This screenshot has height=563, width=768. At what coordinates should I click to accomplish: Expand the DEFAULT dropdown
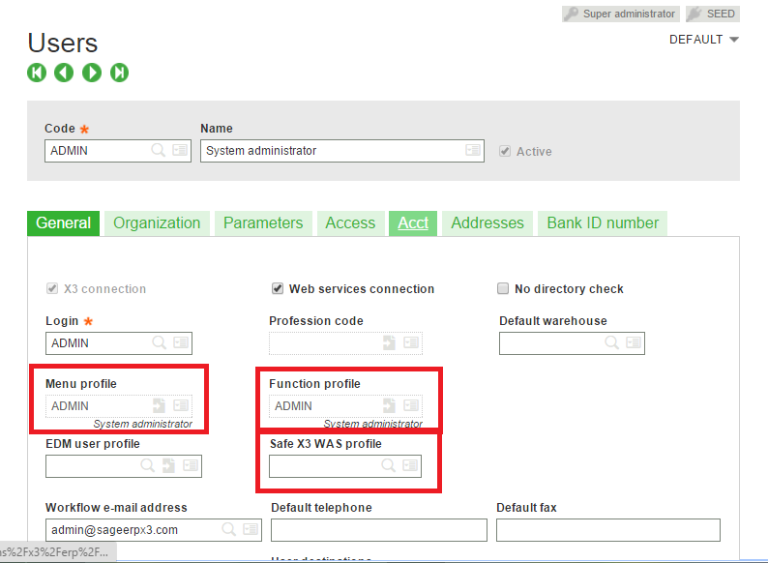[704, 40]
